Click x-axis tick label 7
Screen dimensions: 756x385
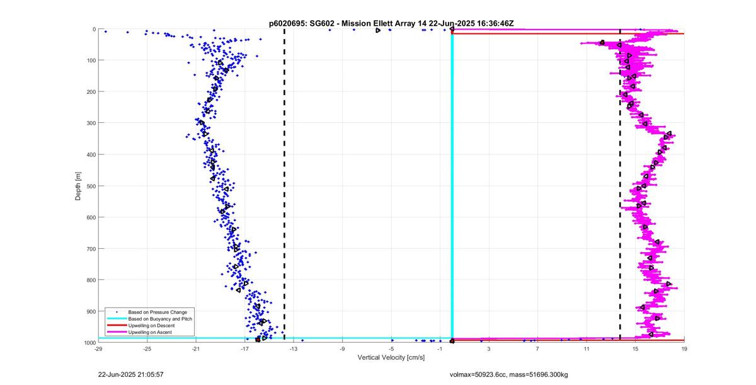537,348
